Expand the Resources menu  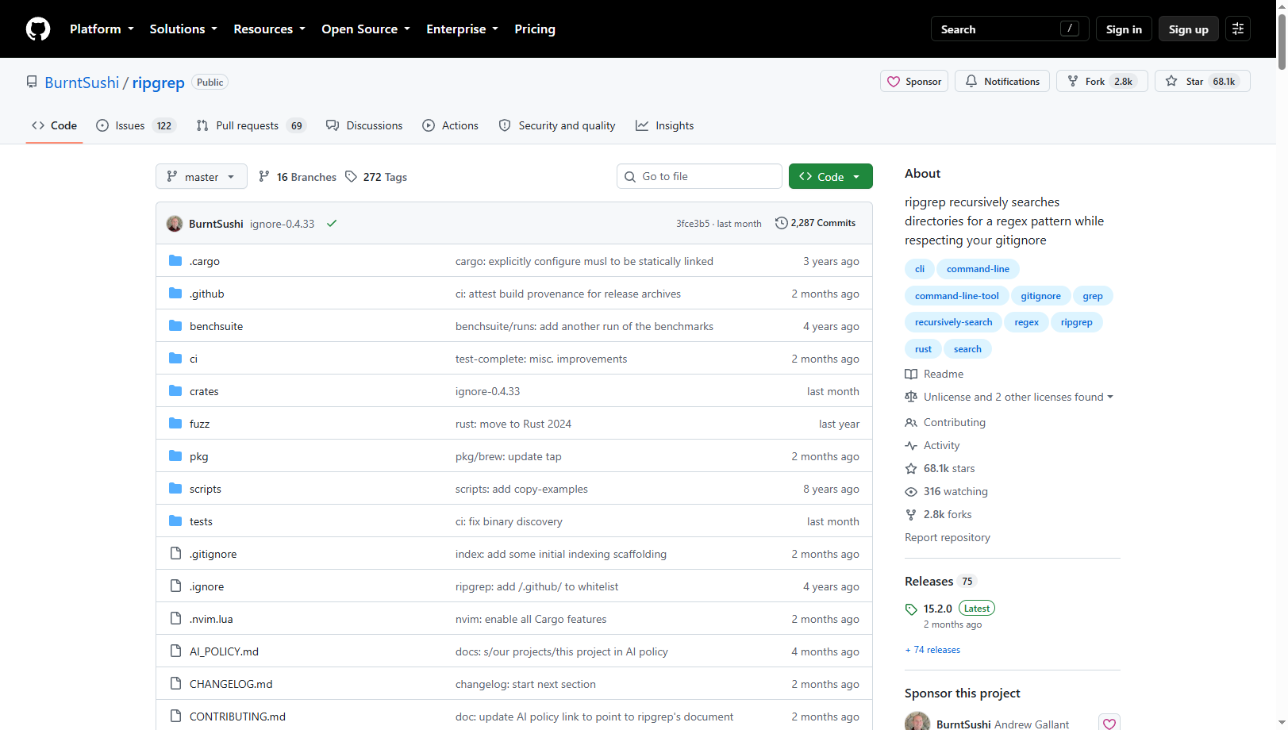point(269,29)
